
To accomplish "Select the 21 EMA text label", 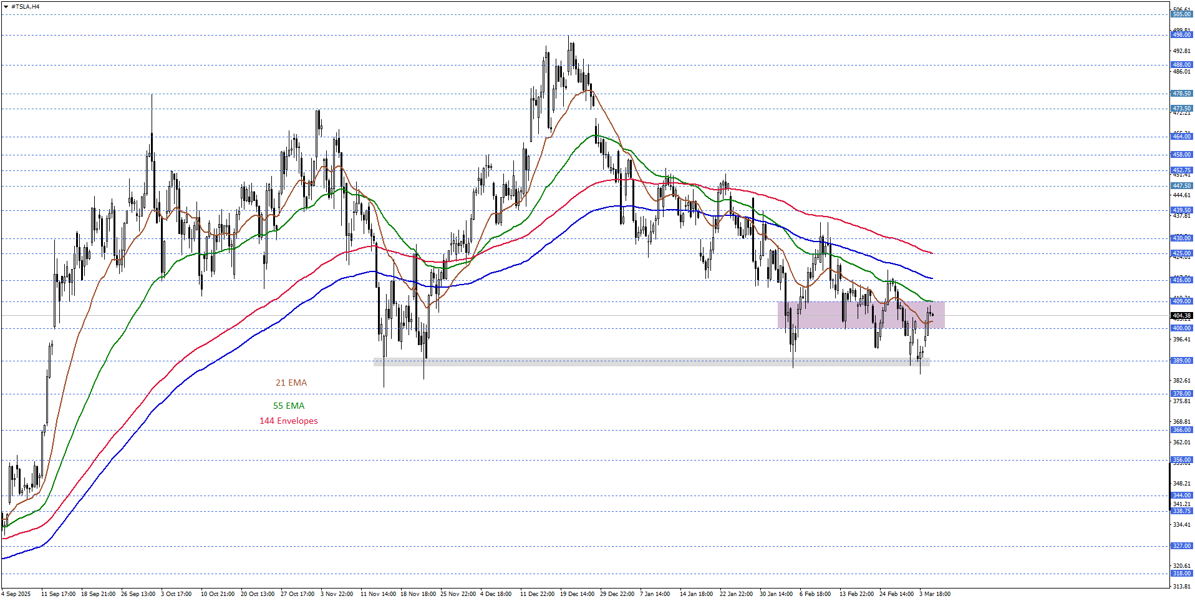I will (x=291, y=383).
